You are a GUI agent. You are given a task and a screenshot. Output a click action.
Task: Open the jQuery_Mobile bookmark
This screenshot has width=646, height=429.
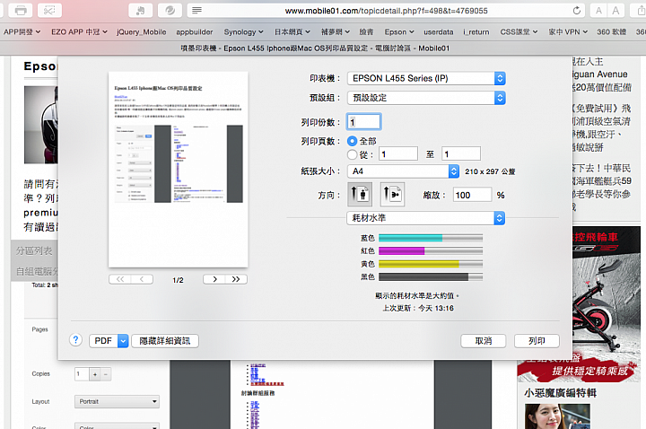(x=142, y=31)
